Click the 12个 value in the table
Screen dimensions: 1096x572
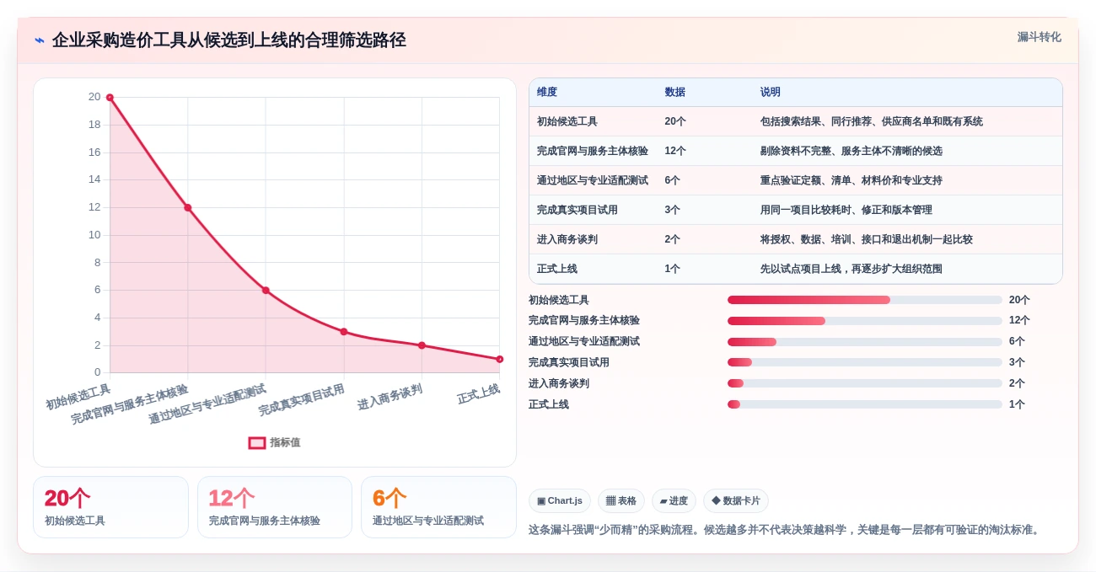pyautogui.click(x=675, y=151)
